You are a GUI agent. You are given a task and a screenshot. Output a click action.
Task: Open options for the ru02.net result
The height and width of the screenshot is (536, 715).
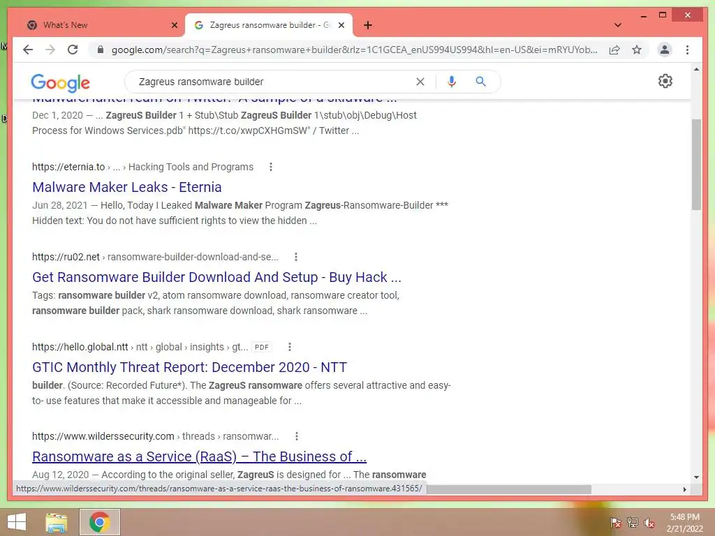[296, 257]
